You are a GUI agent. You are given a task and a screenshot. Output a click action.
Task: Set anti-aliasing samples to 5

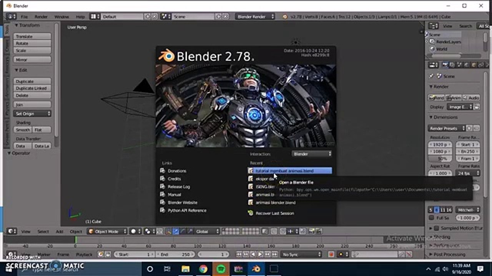[431, 210]
